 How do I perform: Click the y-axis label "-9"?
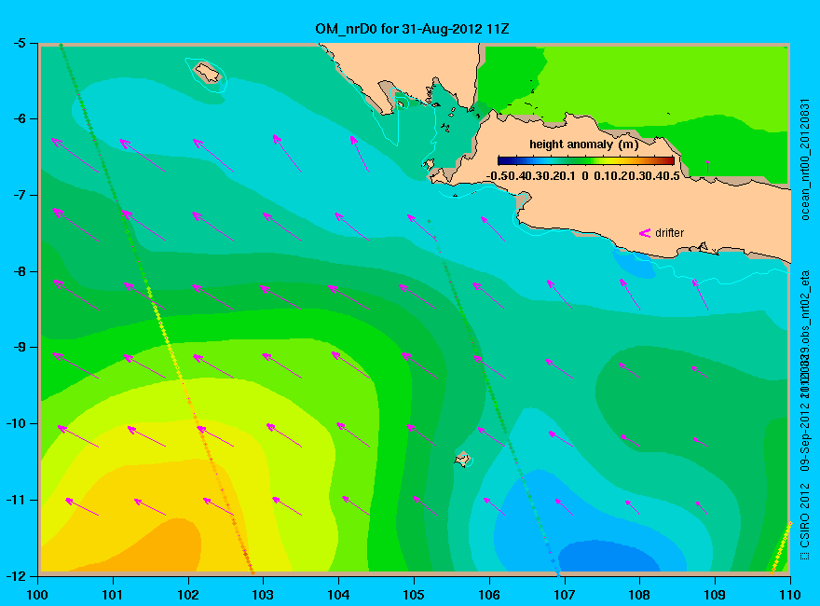[19, 348]
